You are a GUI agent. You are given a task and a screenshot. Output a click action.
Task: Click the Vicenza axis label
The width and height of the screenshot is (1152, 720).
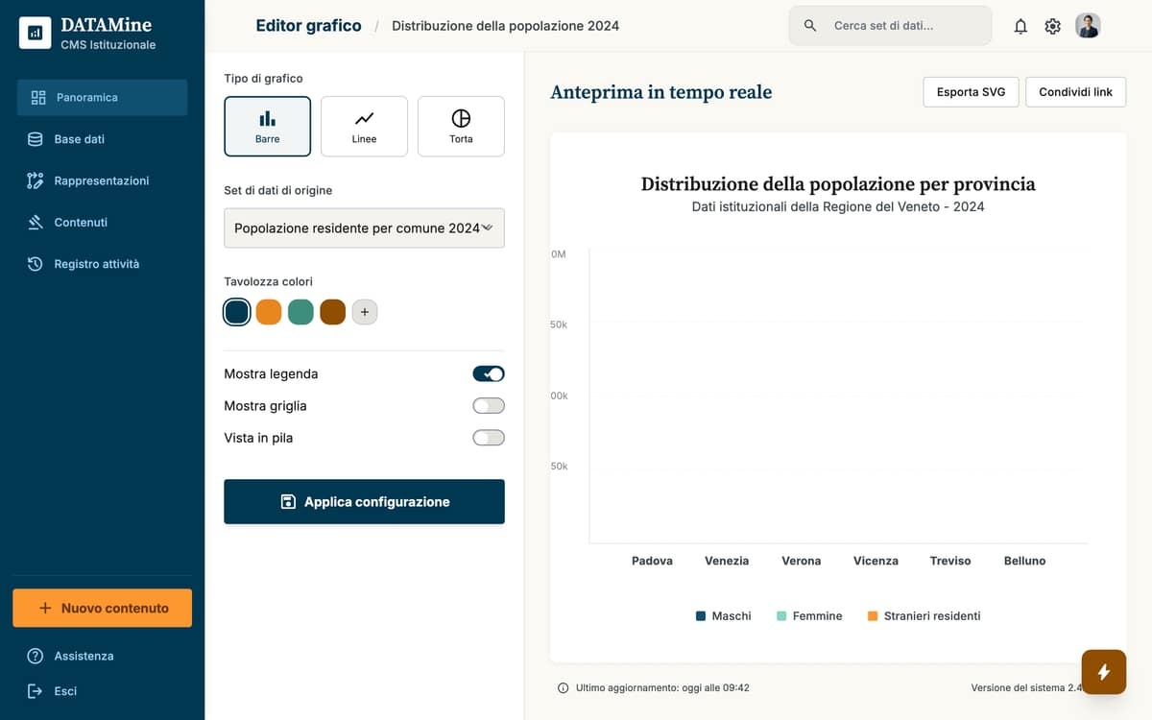(876, 561)
